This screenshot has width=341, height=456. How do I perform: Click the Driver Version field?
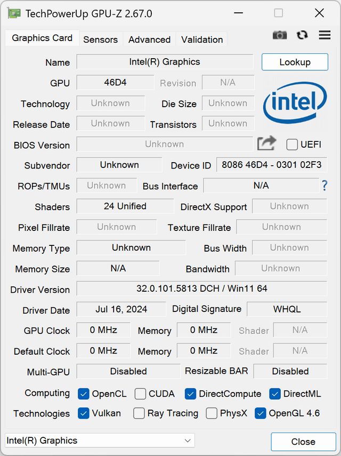point(202,289)
